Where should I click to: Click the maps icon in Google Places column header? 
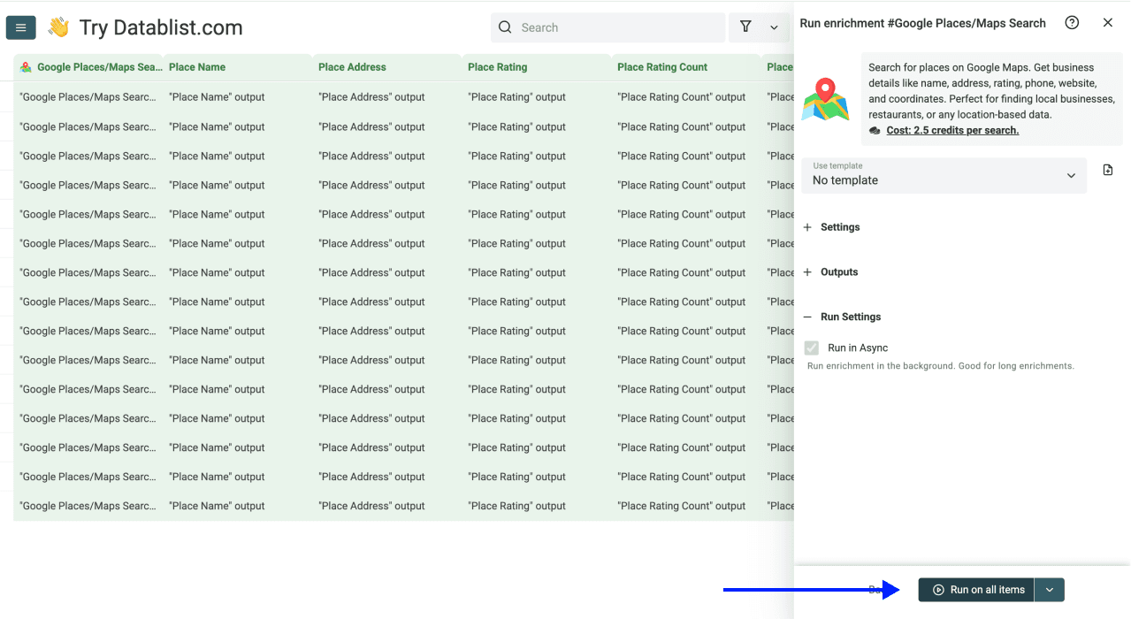[21, 66]
